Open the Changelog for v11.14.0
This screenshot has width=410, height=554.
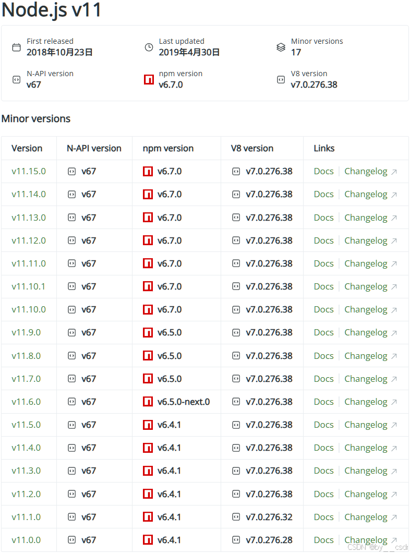click(366, 195)
